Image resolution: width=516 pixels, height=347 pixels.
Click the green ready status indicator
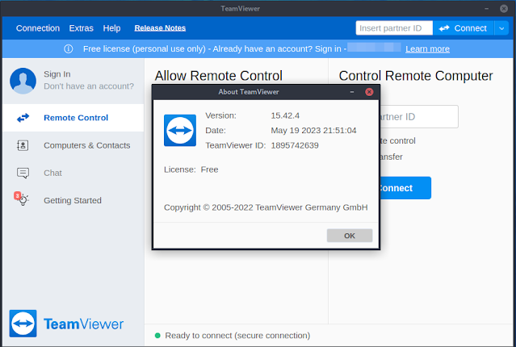(157, 336)
